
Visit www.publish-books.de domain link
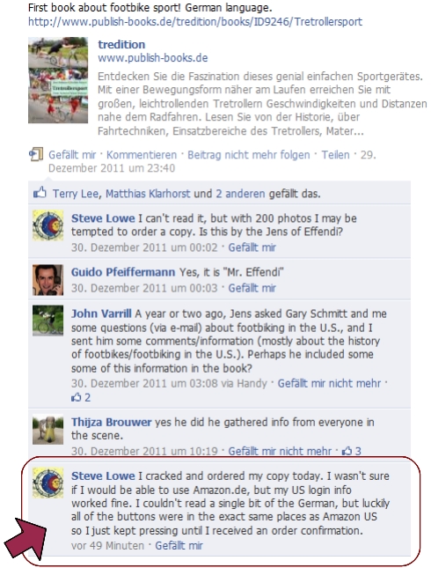153,58
